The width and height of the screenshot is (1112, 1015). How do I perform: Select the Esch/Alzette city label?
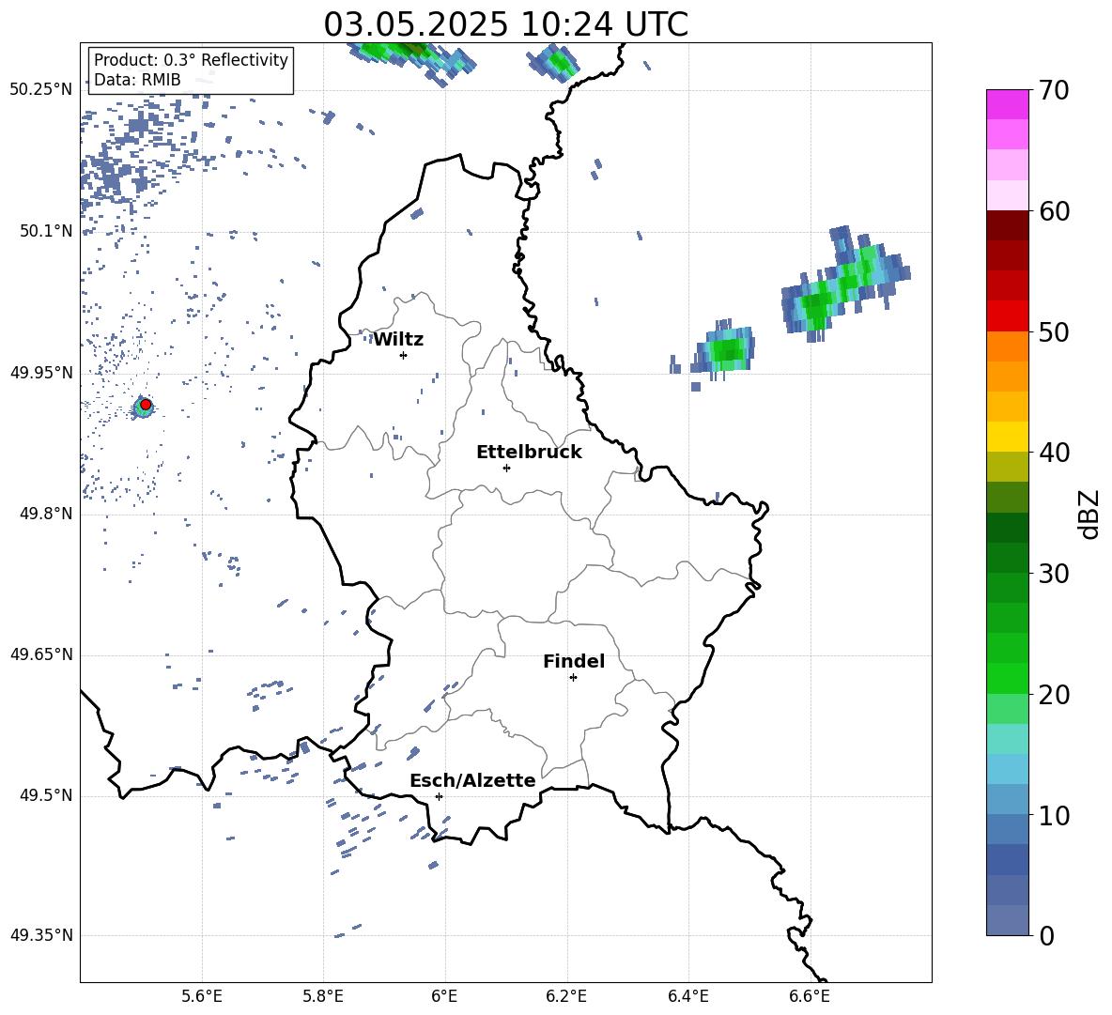click(x=472, y=780)
